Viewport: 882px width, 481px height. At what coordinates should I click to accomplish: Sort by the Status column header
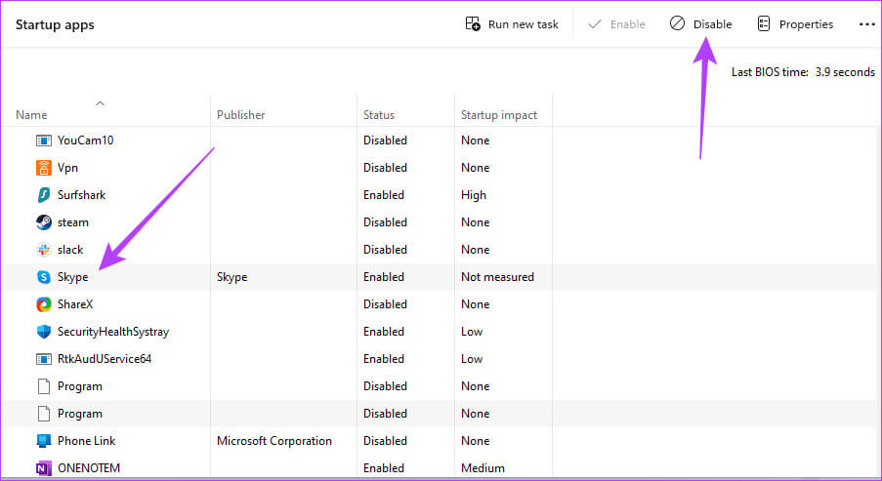379,114
